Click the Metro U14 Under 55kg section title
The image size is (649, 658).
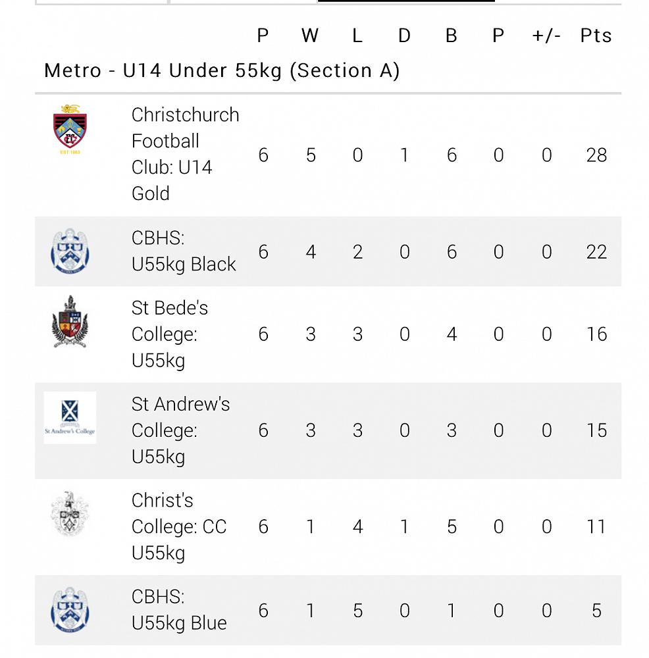click(x=222, y=71)
